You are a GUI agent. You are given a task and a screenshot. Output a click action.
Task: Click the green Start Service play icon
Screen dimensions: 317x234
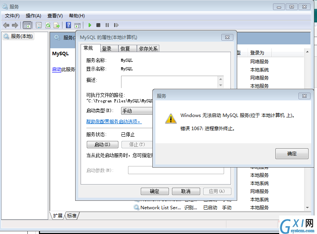(x=90, y=25)
